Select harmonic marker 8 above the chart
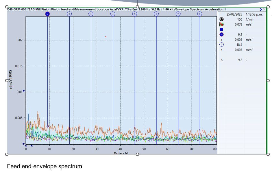Image resolution: width=272 pixels, height=175 pixels. pos(200,14)
